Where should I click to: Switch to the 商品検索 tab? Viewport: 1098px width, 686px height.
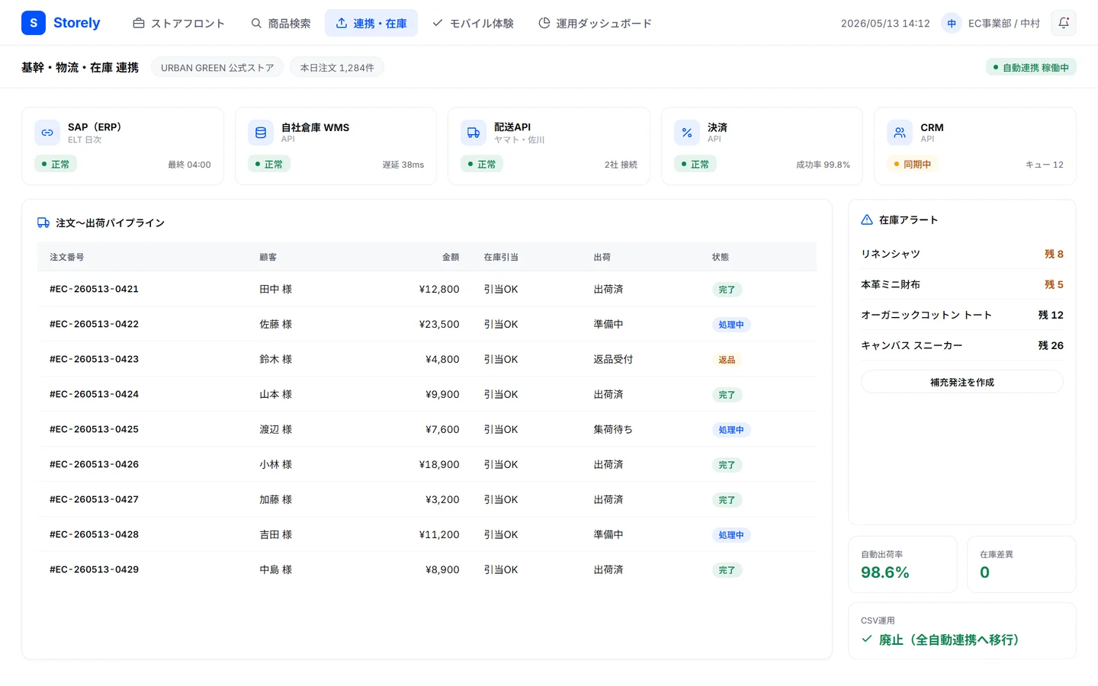click(281, 23)
